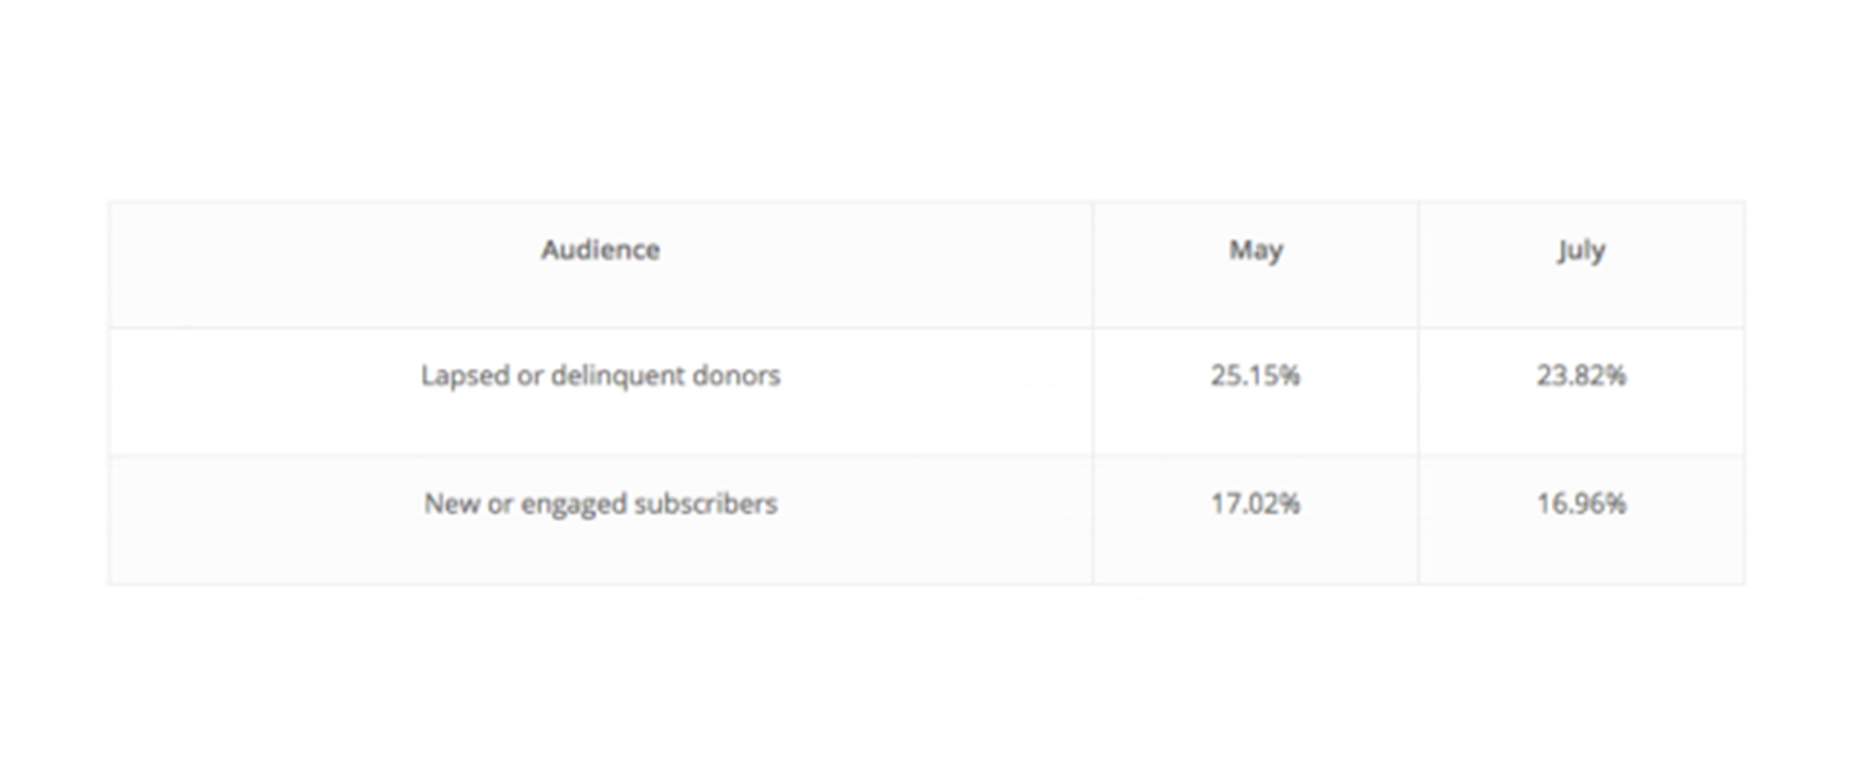The image size is (1852, 782).
Task: Select the July column header
Action: tap(1581, 251)
